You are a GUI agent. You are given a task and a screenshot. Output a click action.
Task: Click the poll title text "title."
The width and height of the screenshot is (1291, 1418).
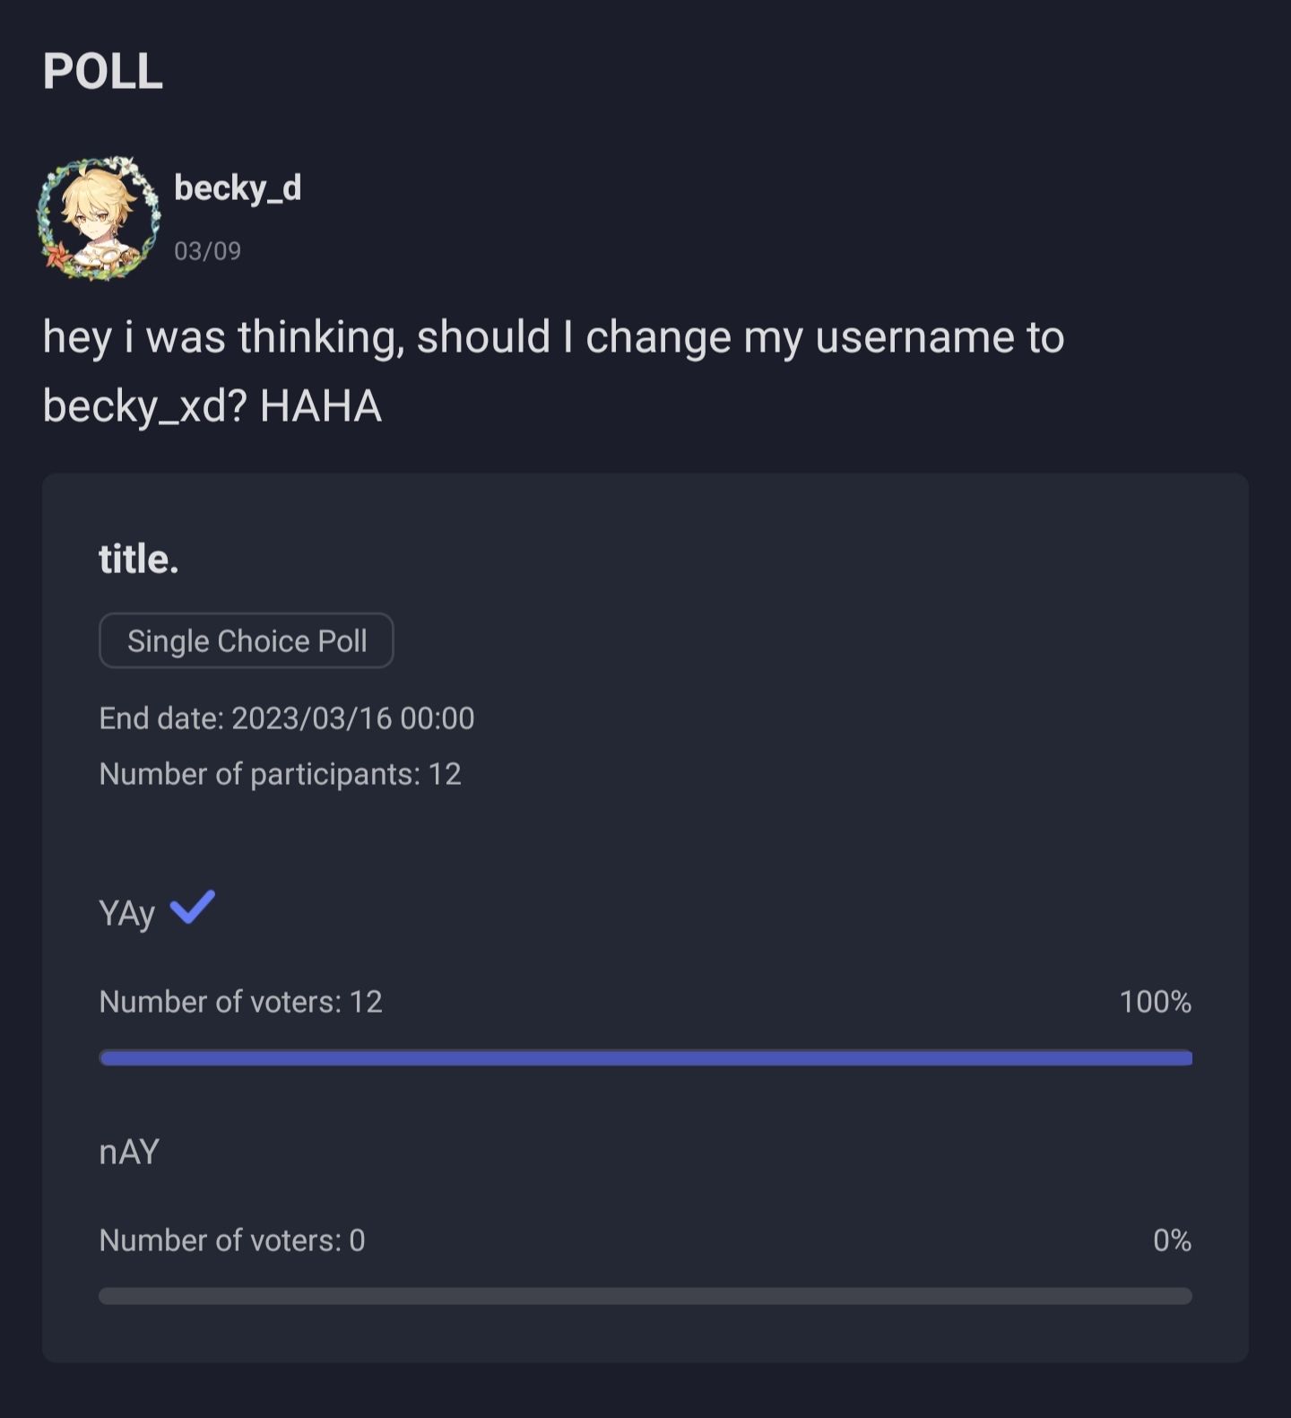[x=139, y=559]
